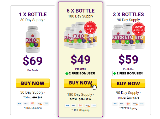
Task: Click the Most Popular red badge
Action: 139,29
